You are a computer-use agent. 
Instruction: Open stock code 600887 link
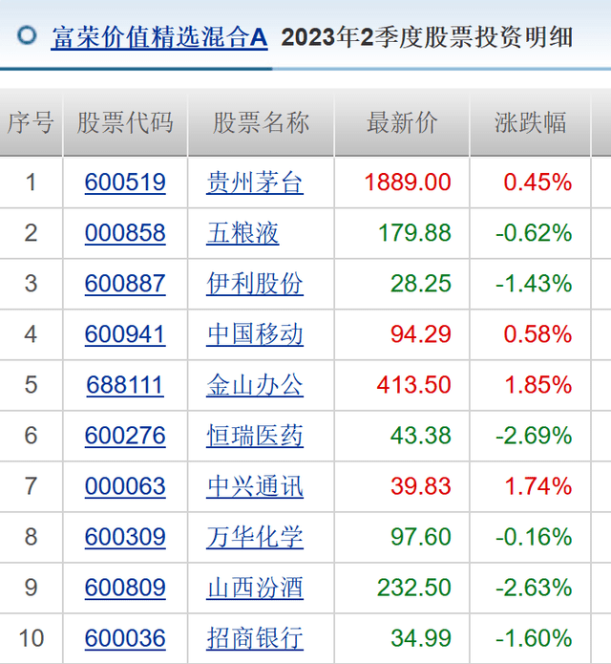click(x=125, y=284)
